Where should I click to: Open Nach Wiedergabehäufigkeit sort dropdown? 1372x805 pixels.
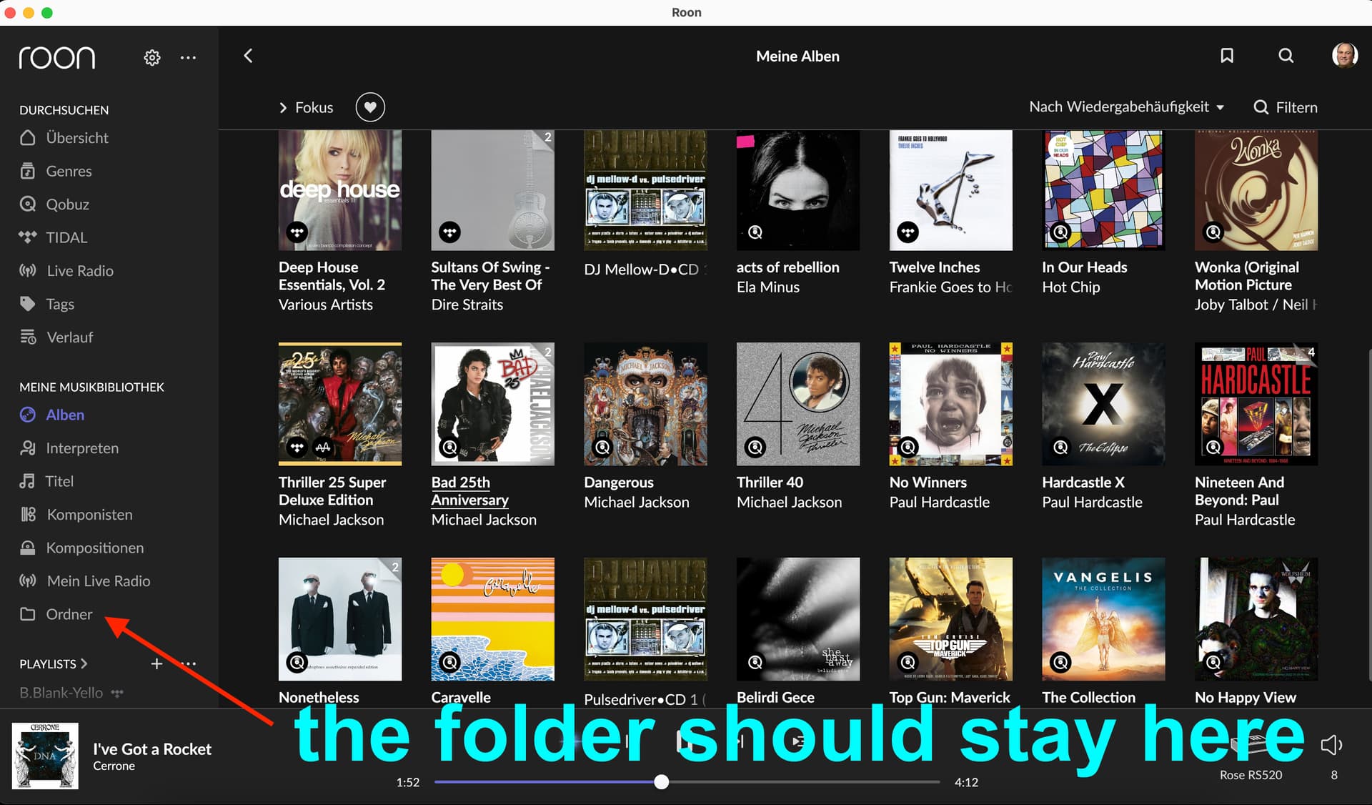tap(1127, 107)
